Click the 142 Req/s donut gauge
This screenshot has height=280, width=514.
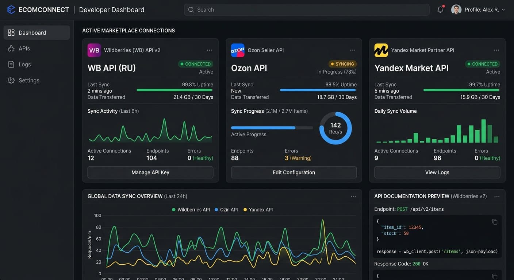pyautogui.click(x=335, y=128)
